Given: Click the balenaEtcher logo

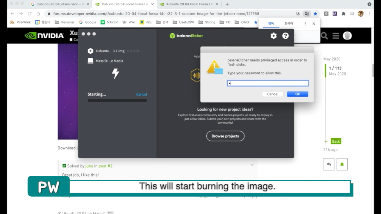Looking at the screenshot, I should tap(186, 36).
